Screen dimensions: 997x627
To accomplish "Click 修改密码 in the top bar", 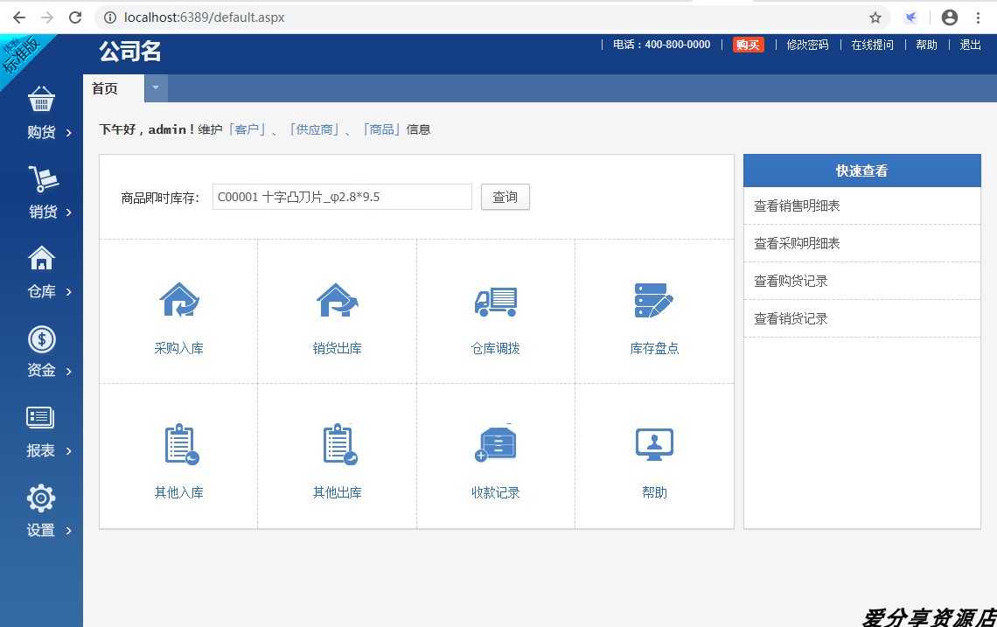I will pos(807,45).
